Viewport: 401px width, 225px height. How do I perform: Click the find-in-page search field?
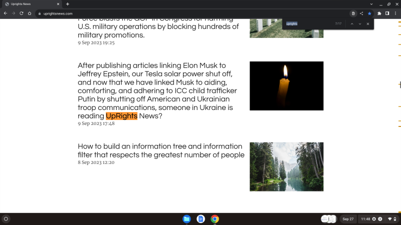[308, 23]
